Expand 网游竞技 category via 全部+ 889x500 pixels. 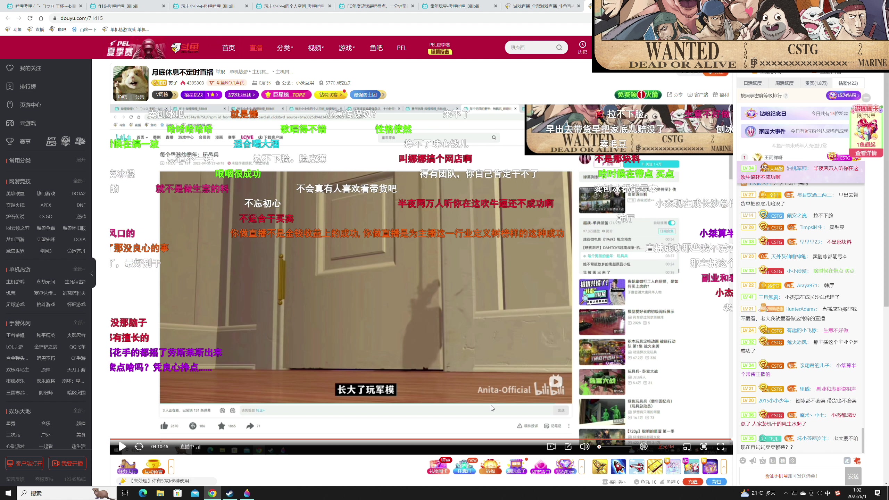click(x=79, y=181)
